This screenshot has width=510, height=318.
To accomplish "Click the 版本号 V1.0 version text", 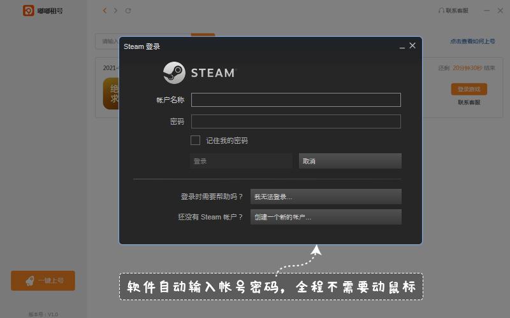I will [43, 314].
